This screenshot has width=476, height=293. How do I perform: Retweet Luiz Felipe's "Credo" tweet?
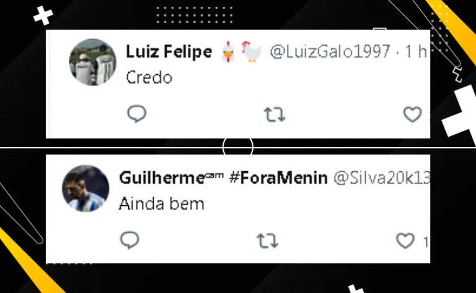275,114
